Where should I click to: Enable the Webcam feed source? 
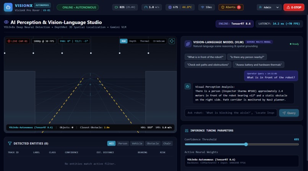click(159, 41)
